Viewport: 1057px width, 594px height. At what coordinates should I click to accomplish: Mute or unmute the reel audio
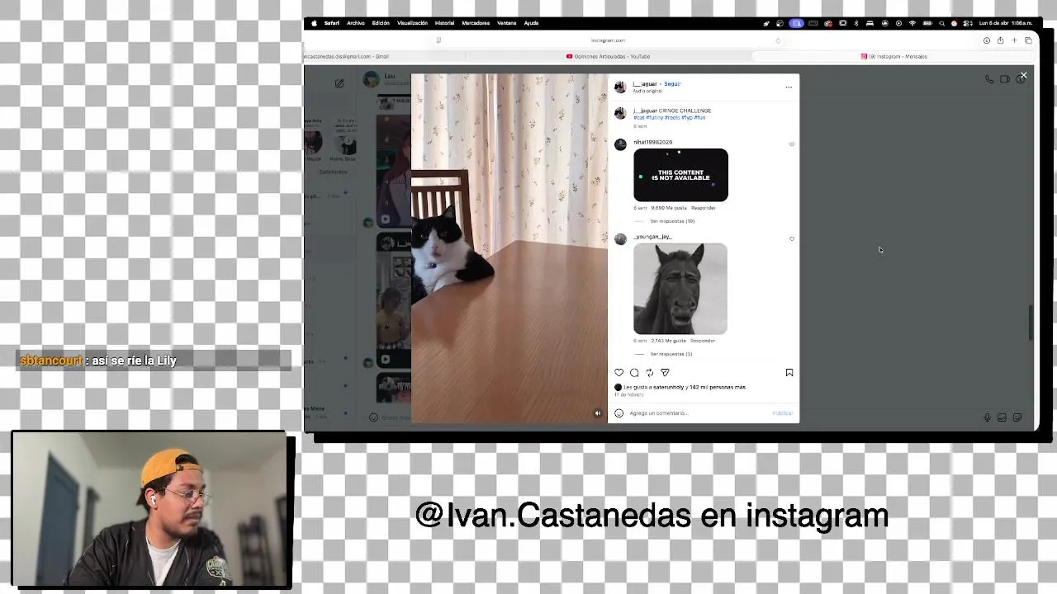click(598, 413)
